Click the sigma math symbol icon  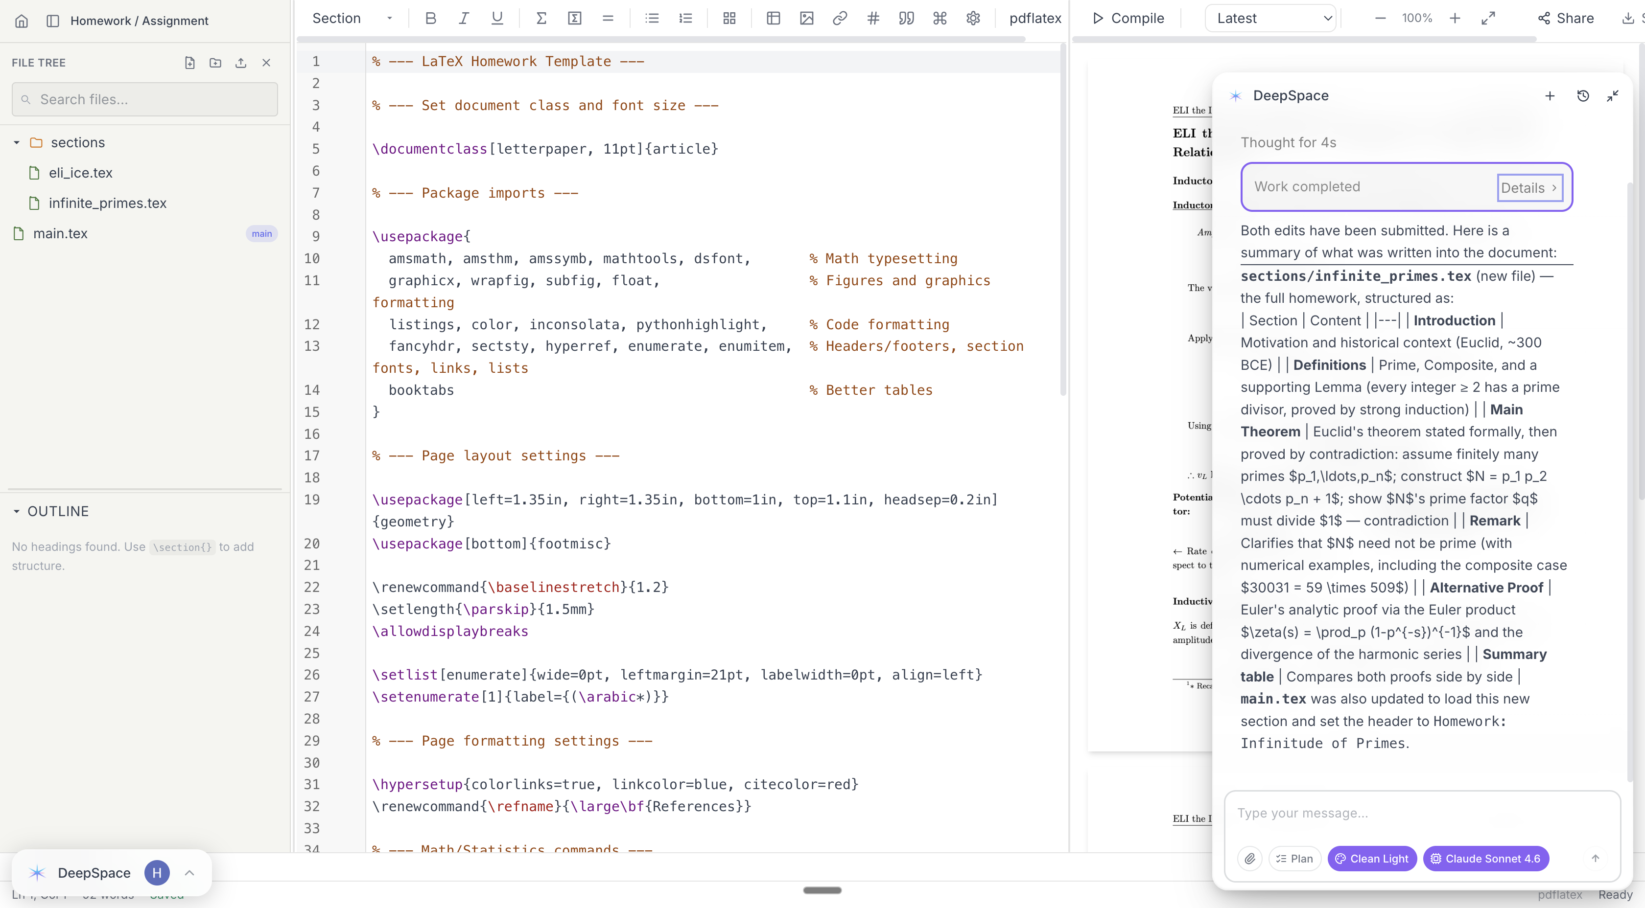tap(541, 19)
